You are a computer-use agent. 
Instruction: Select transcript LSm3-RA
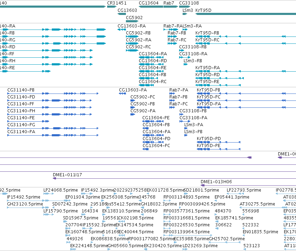185,30
